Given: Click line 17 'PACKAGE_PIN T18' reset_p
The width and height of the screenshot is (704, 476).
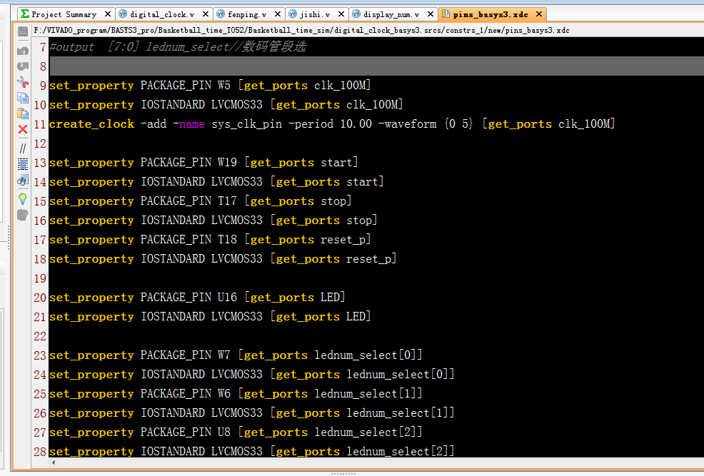Looking at the screenshot, I should pos(210,240).
